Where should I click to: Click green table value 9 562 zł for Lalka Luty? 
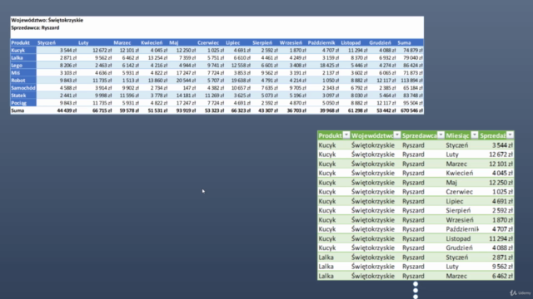pos(502,267)
